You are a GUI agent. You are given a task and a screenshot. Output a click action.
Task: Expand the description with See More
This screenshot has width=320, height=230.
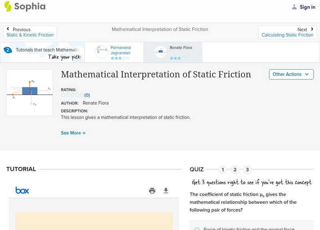(73, 133)
